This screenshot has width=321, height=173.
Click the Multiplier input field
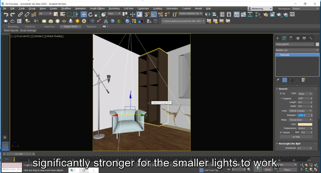click(304, 115)
